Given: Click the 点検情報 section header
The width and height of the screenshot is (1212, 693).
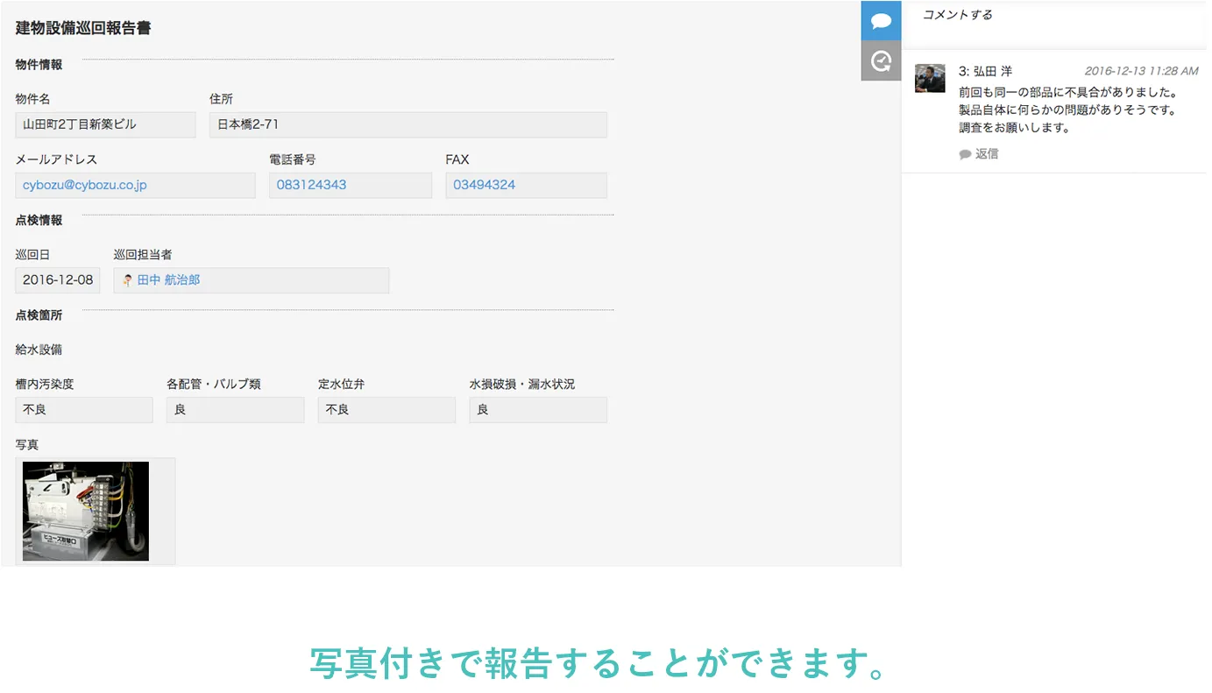Looking at the screenshot, I should (39, 220).
